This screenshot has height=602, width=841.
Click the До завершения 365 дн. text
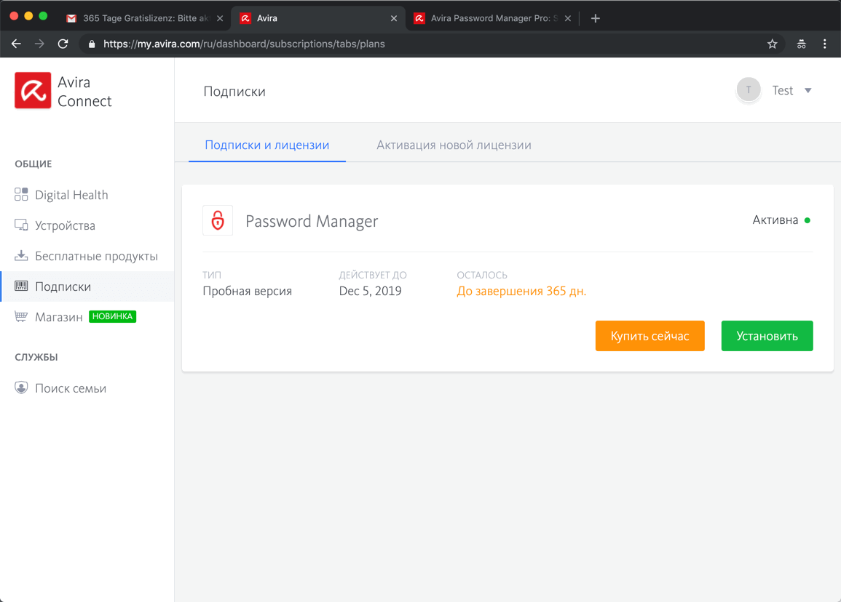(x=521, y=291)
